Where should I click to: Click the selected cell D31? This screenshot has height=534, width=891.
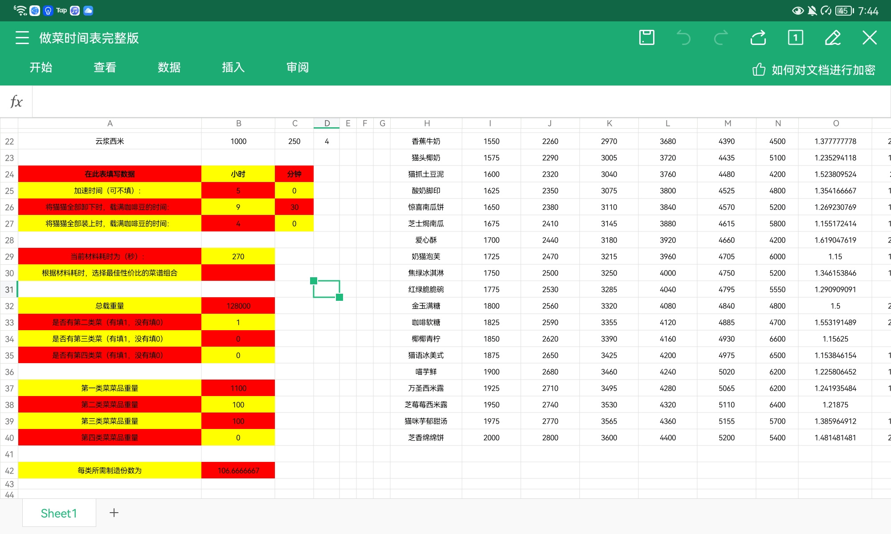tap(327, 289)
